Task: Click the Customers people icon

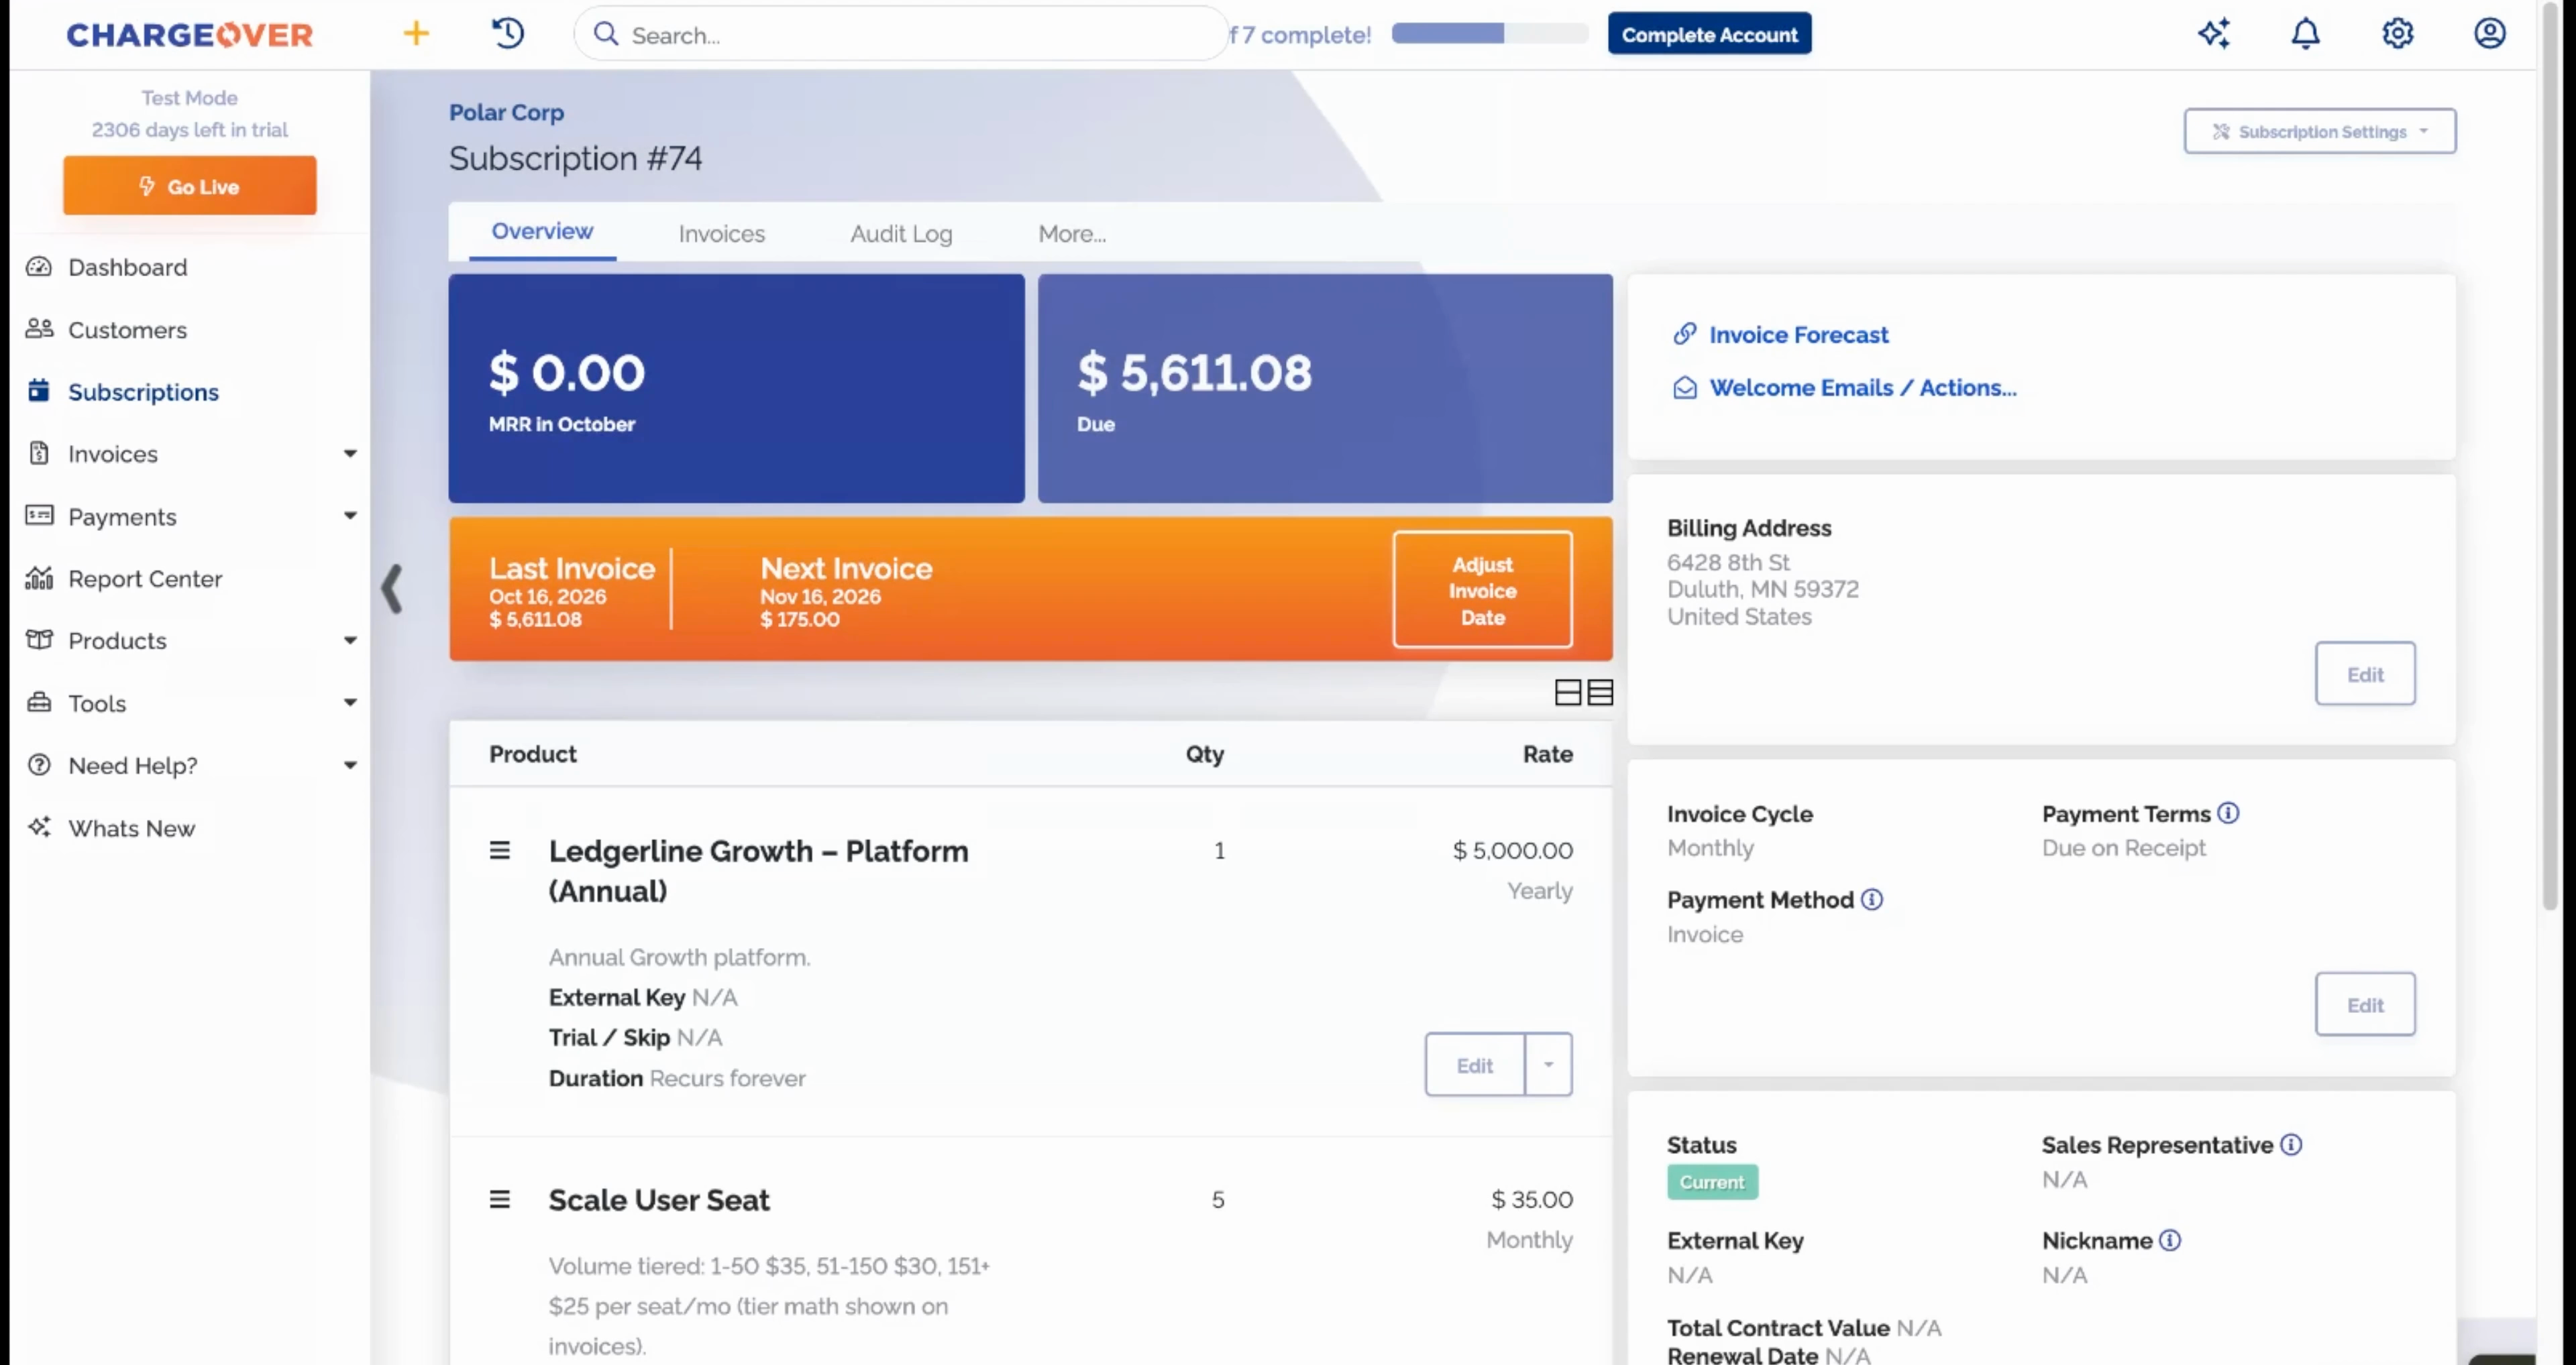Action: pos(39,329)
